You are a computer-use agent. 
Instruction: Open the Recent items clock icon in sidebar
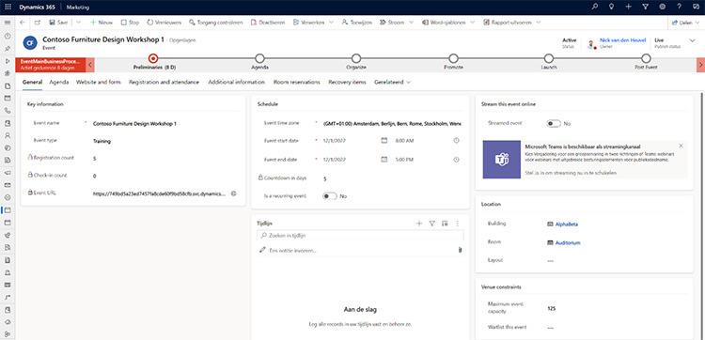point(8,36)
